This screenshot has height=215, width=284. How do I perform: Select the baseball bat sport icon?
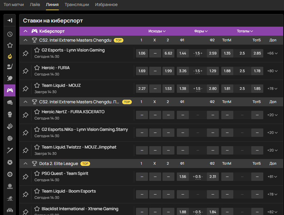[x=10, y=150]
